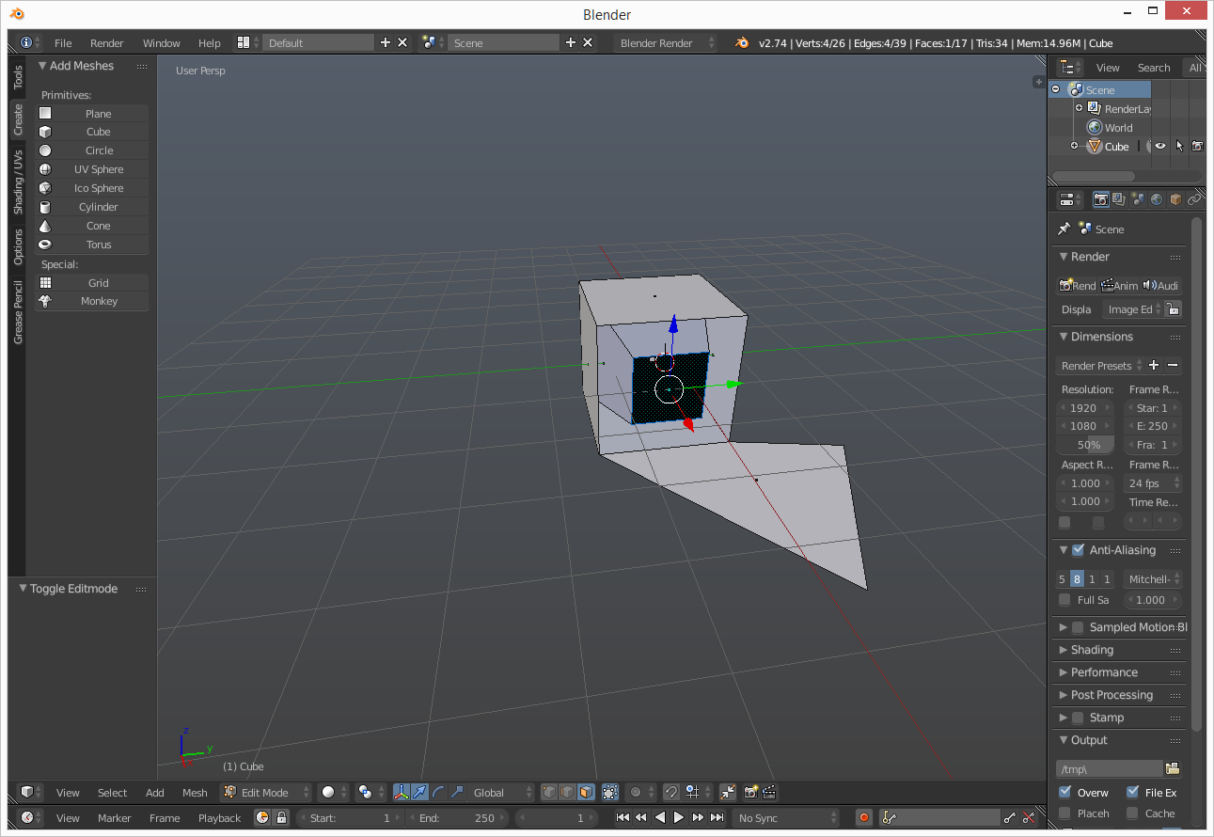Viewport: 1214px width, 837px height.
Task: Add a UV Sphere primitive
Action: (x=93, y=169)
